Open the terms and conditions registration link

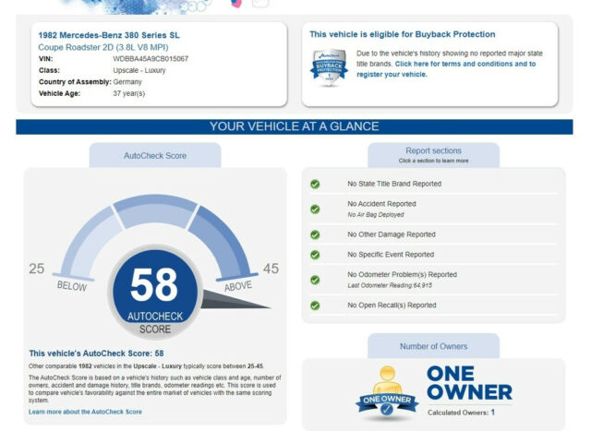pyautogui.click(x=465, y=69)
